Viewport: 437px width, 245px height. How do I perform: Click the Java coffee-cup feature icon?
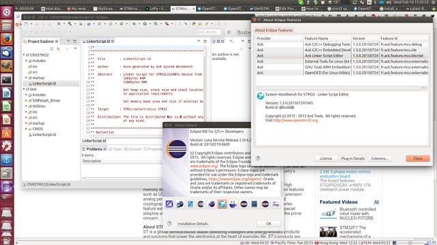tap(233, 204)
